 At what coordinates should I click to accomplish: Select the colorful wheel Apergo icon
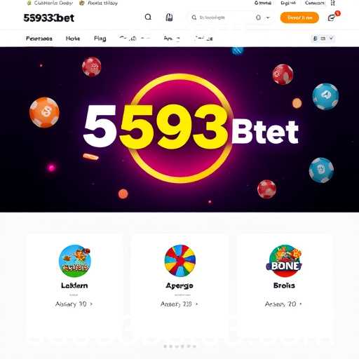[180, 261]
